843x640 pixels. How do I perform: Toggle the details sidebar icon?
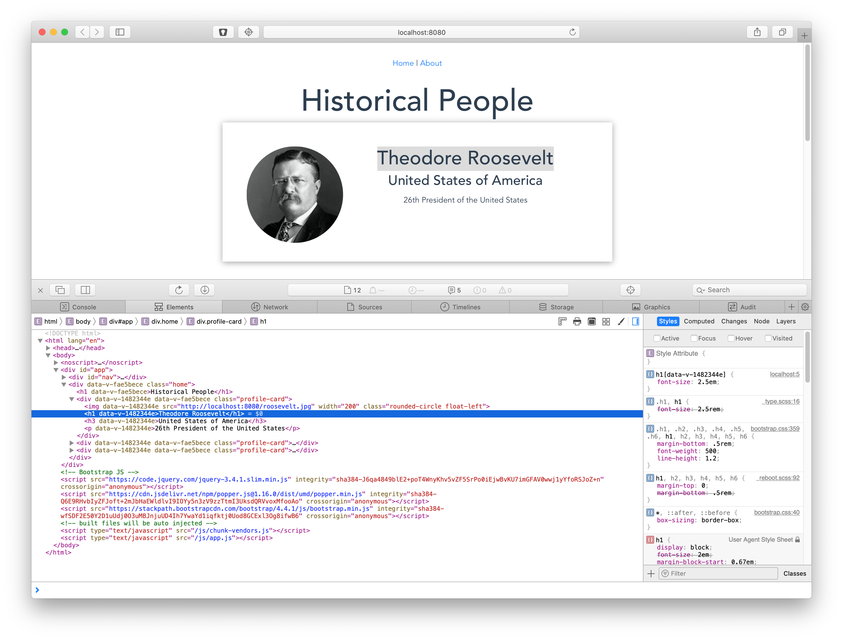point(635,321)
